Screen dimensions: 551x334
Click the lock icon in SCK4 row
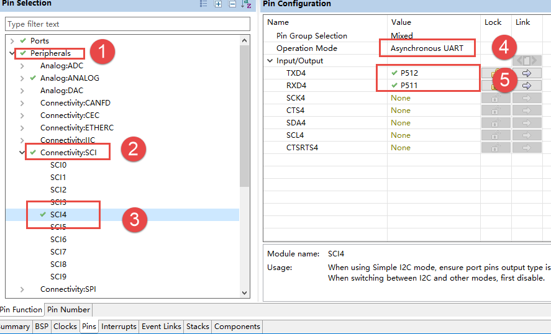click(x=496, y=98)
